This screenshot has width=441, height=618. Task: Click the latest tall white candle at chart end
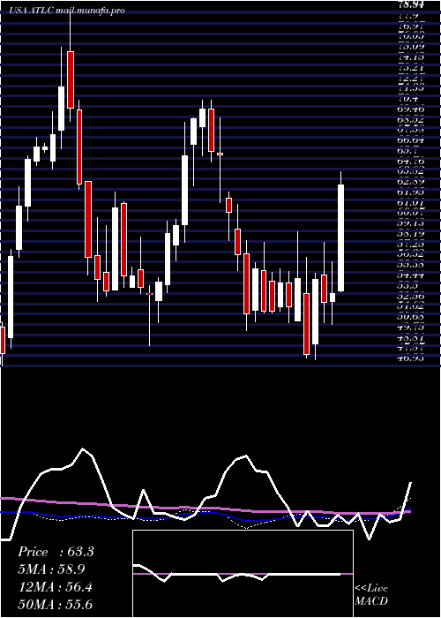[x=341, y=238]
